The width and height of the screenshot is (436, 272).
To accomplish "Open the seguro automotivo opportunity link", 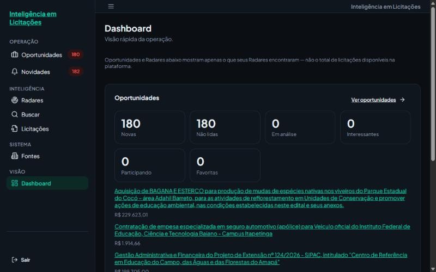I will pos(262,230).
